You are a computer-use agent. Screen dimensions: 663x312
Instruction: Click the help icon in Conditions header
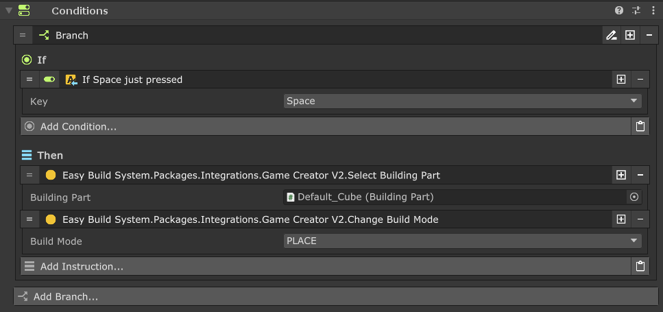click(x=619, y=11)
